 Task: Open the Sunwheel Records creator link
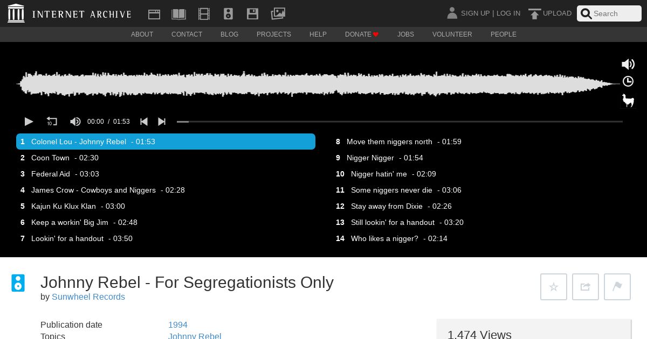pyautogui.click(x=88, y=297)
